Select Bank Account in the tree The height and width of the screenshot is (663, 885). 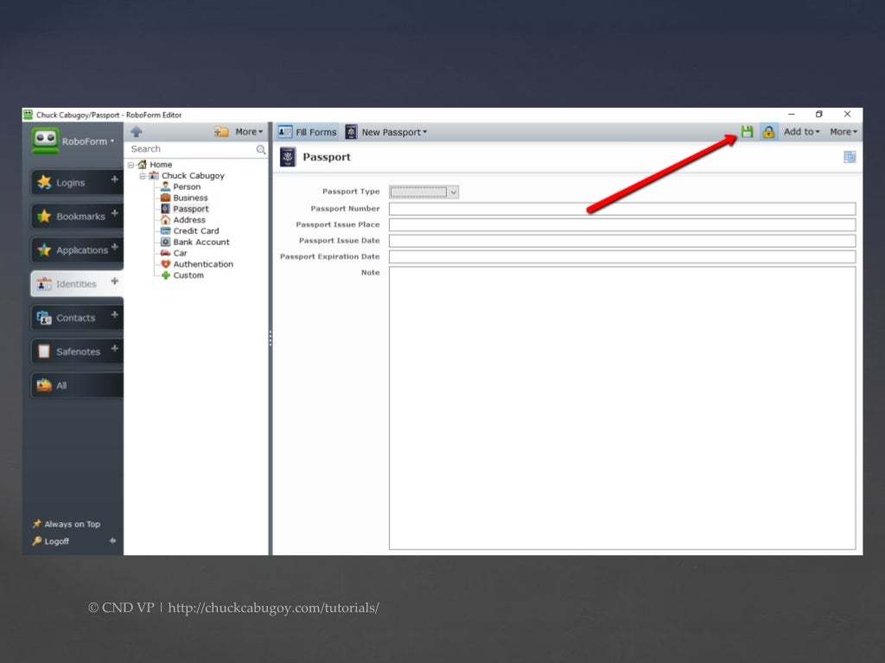pos(201,242)
